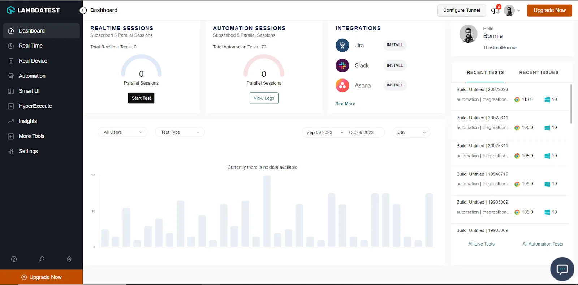Click Bonnie's large profile photo

point(468,34)
